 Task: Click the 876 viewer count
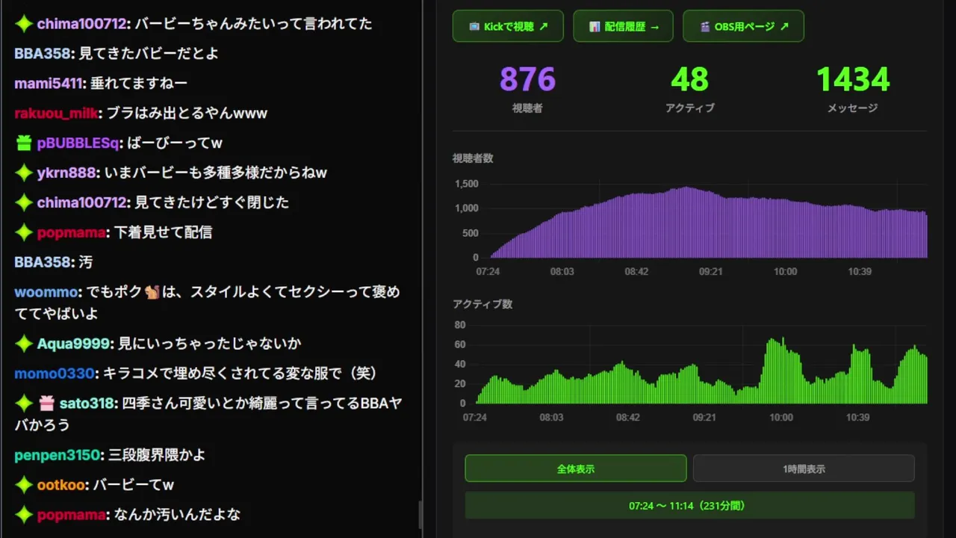coord(527,79)
